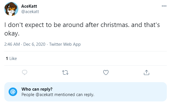Retweet using the arrows icon
This screenshot has height=104, width=170.
click(65, 72)
